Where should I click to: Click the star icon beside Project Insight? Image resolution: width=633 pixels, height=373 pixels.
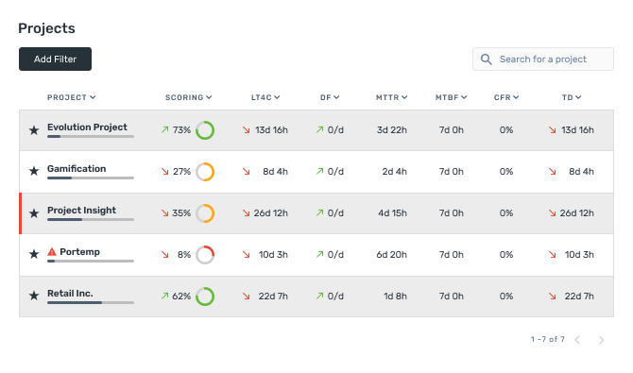point(34,213)
